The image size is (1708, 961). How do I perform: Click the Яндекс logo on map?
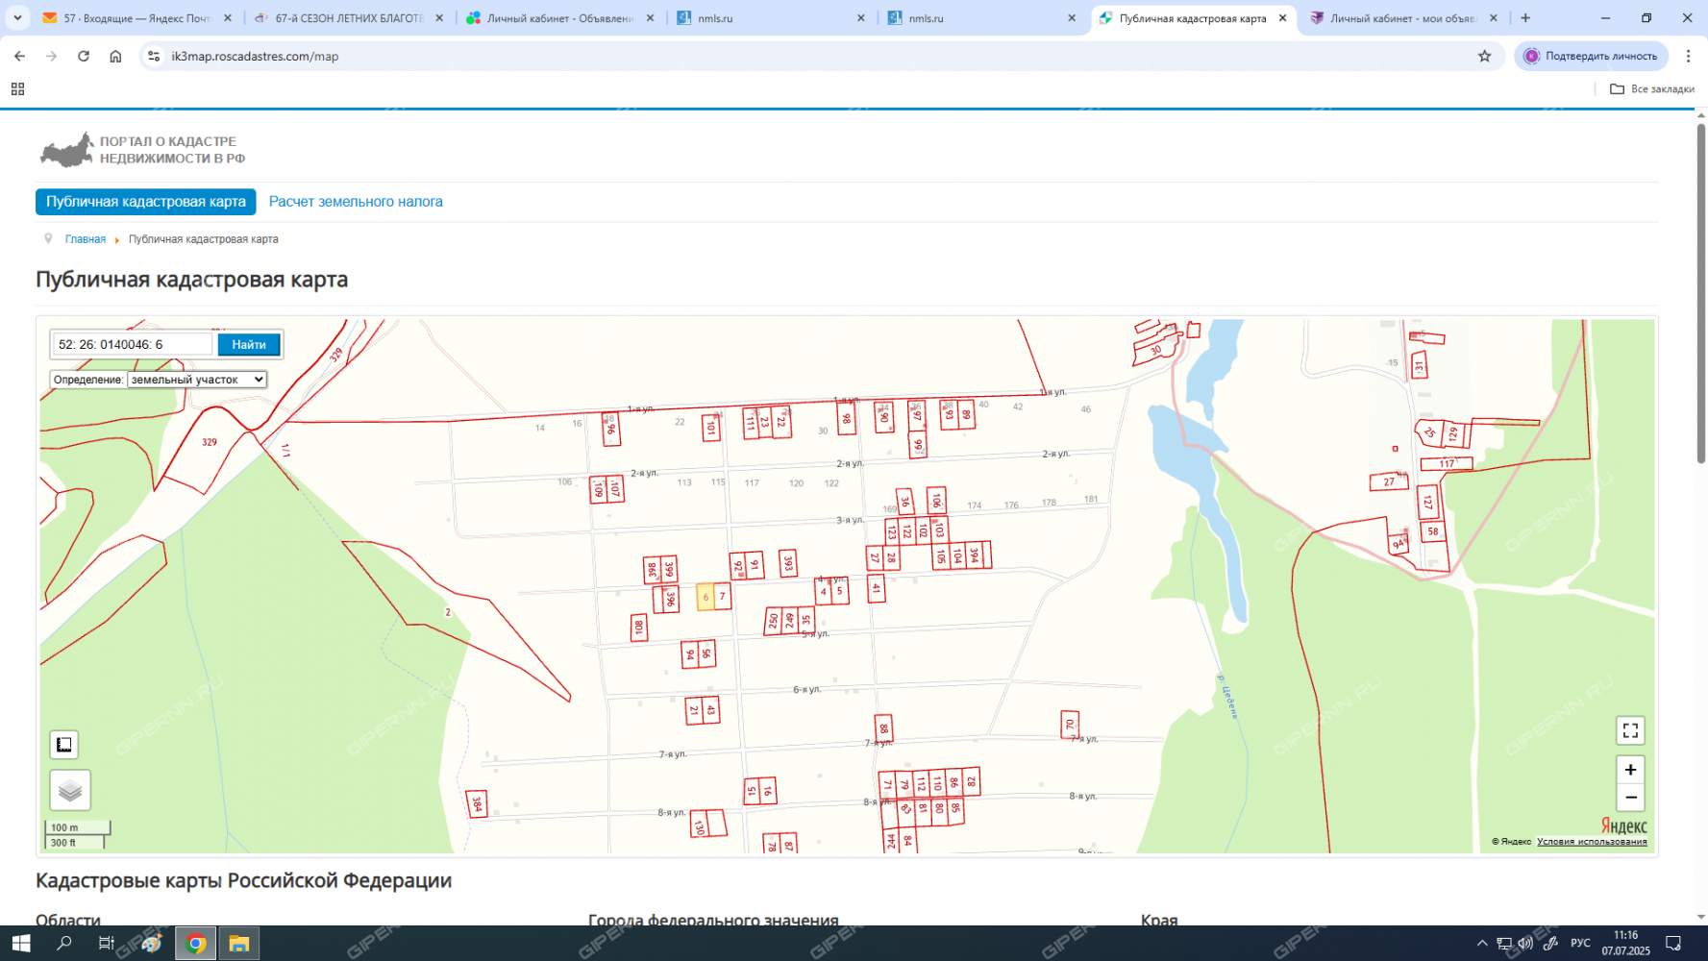click(1623, 825)
